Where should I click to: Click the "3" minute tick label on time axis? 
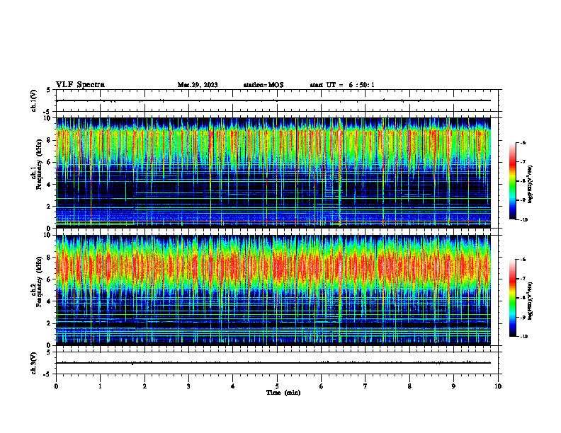[188, 386]
